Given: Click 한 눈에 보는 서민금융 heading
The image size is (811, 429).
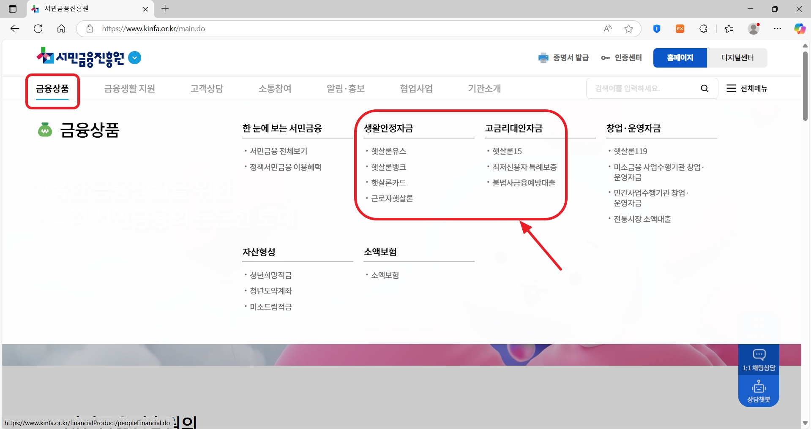Looking at the screenshot, I should tap(282, 128).
